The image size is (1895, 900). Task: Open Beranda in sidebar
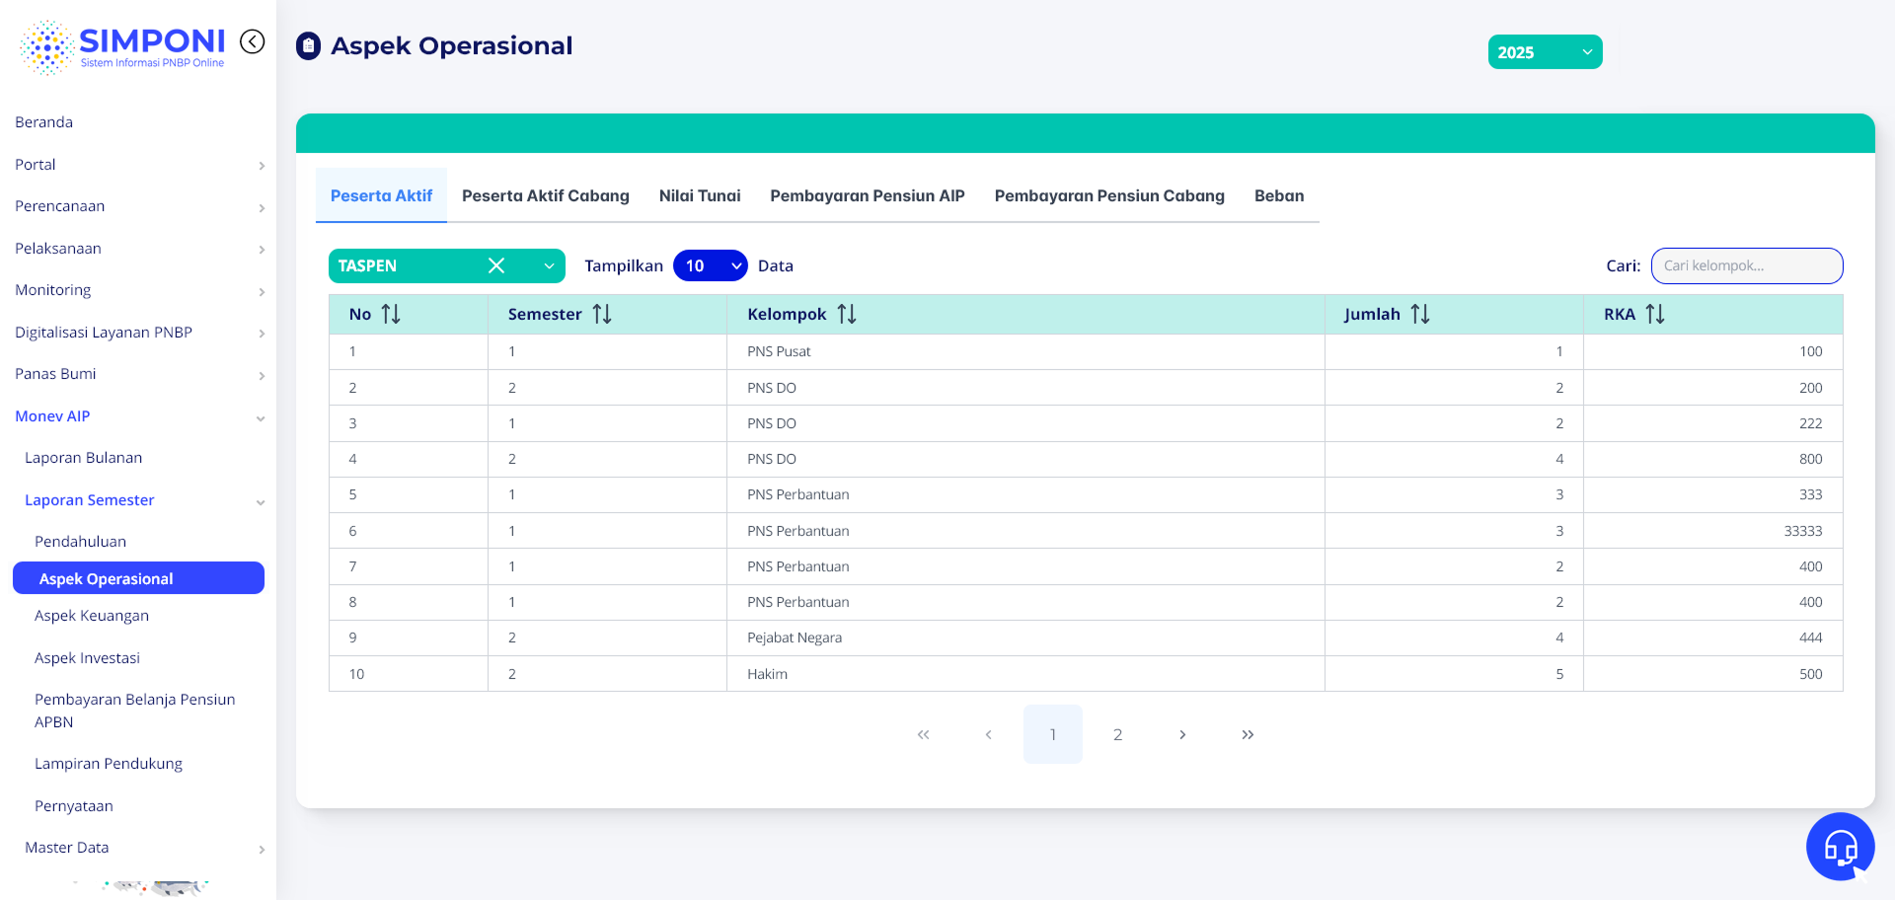[x=43, y=122]
